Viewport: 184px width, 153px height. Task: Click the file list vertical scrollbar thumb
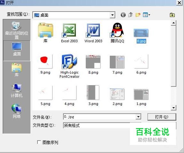click(x=173, y=56)
